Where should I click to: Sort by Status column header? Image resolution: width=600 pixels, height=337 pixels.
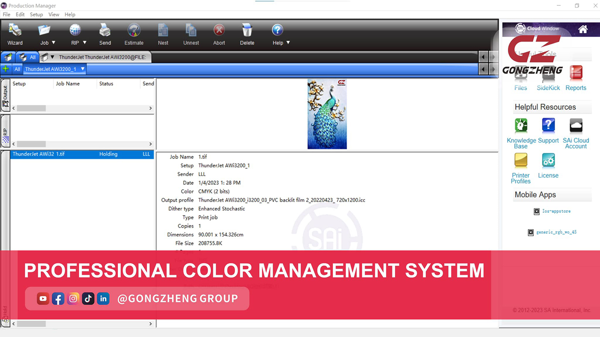tap(106, 84)
